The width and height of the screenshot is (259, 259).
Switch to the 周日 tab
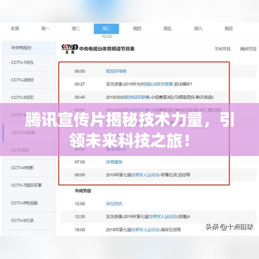228,29
